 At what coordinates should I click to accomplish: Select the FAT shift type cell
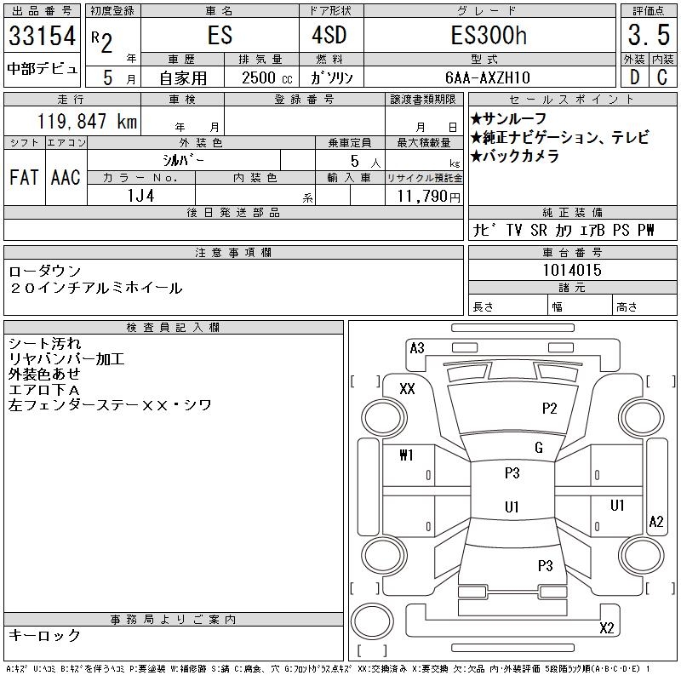pos(24,177)
